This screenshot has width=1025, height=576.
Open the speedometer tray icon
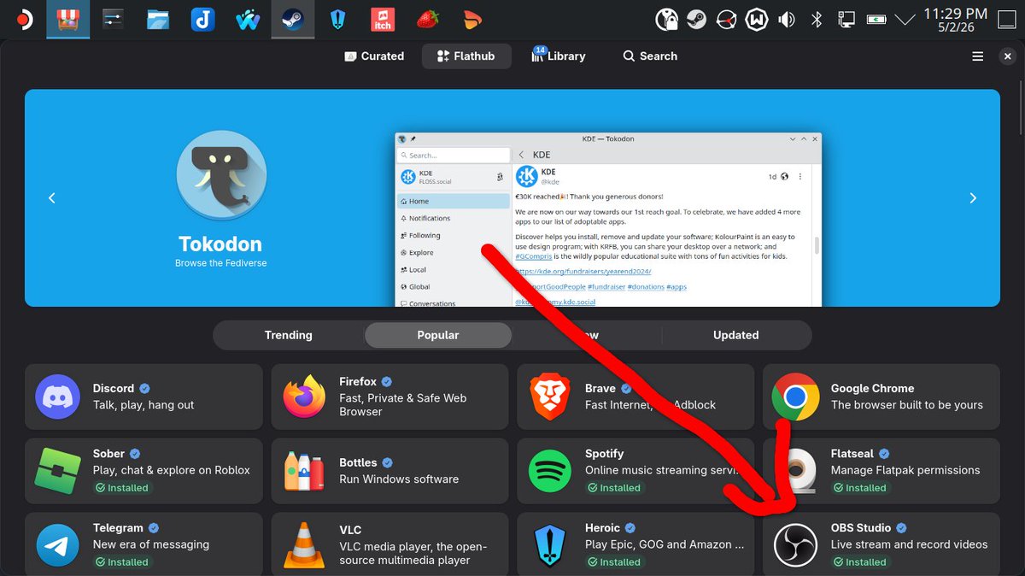tap(726, 20)
